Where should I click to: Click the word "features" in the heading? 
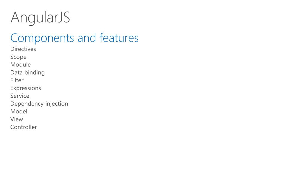pyautogui.click(x=119, y=38)
